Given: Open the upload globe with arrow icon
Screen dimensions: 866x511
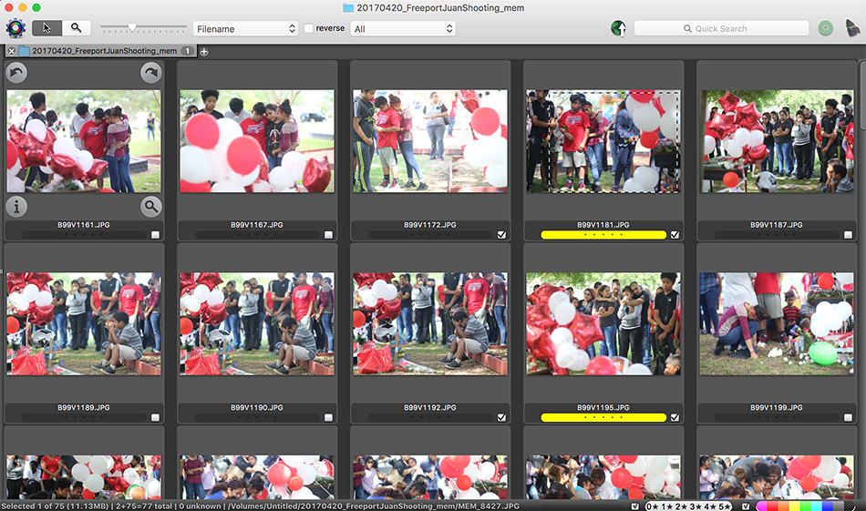Looking at the screenshot, I should tap(618, 28).
